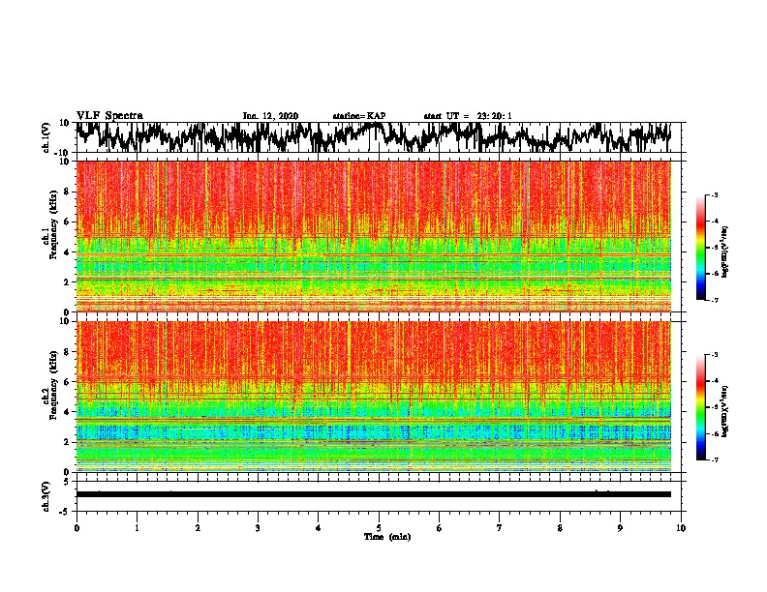Viewport: 767px width, 592px height.
Task: Select the date label "Jan. 12, 2020"
Action: (x=270, y=116)
